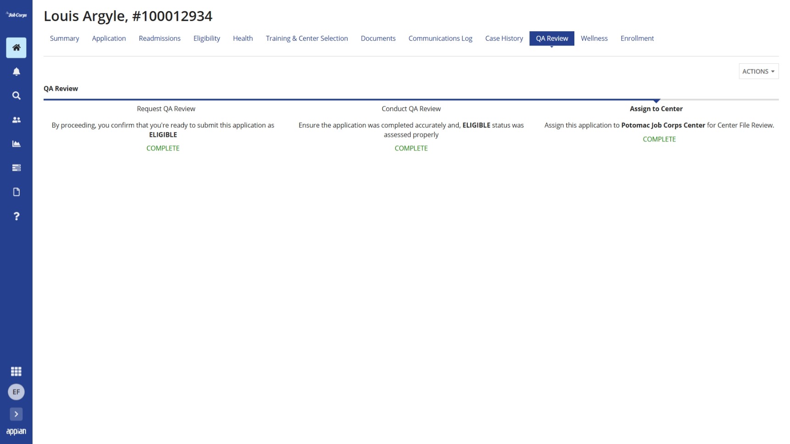
Task: Open notifications bell icon
Action: pyautogui.click(x=16, y=72)
